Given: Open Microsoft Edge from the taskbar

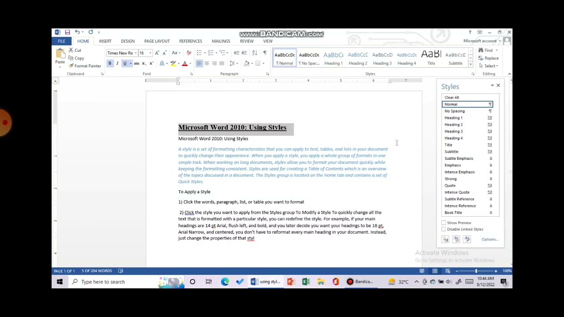Looking at the screenshot, I should pos(225,282).
